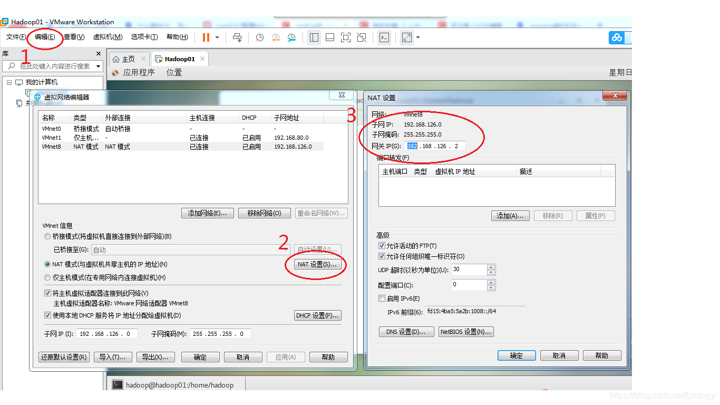Click the 移除网络(O) button
This screenshot has height=405, width=720.
pyautogui.click(x=265, y=213)
